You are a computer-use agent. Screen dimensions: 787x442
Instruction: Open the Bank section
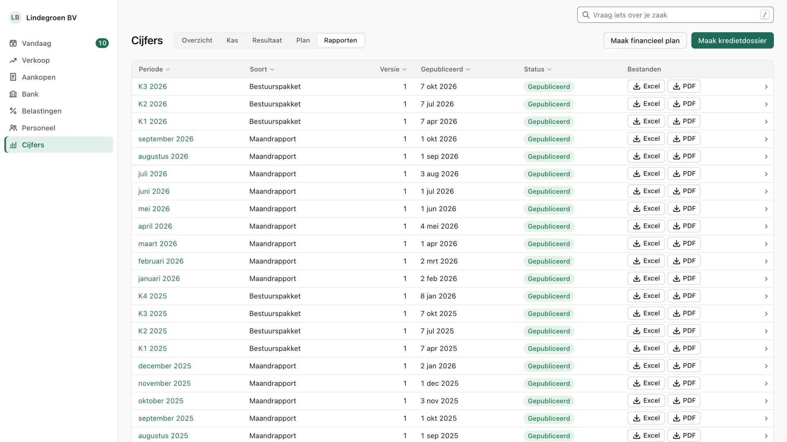(59, 94)
